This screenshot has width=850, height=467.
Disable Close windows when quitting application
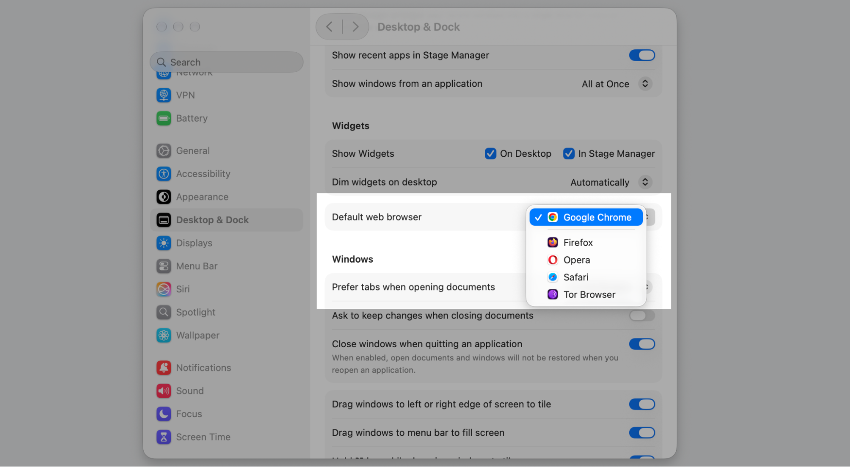point(642,344)
